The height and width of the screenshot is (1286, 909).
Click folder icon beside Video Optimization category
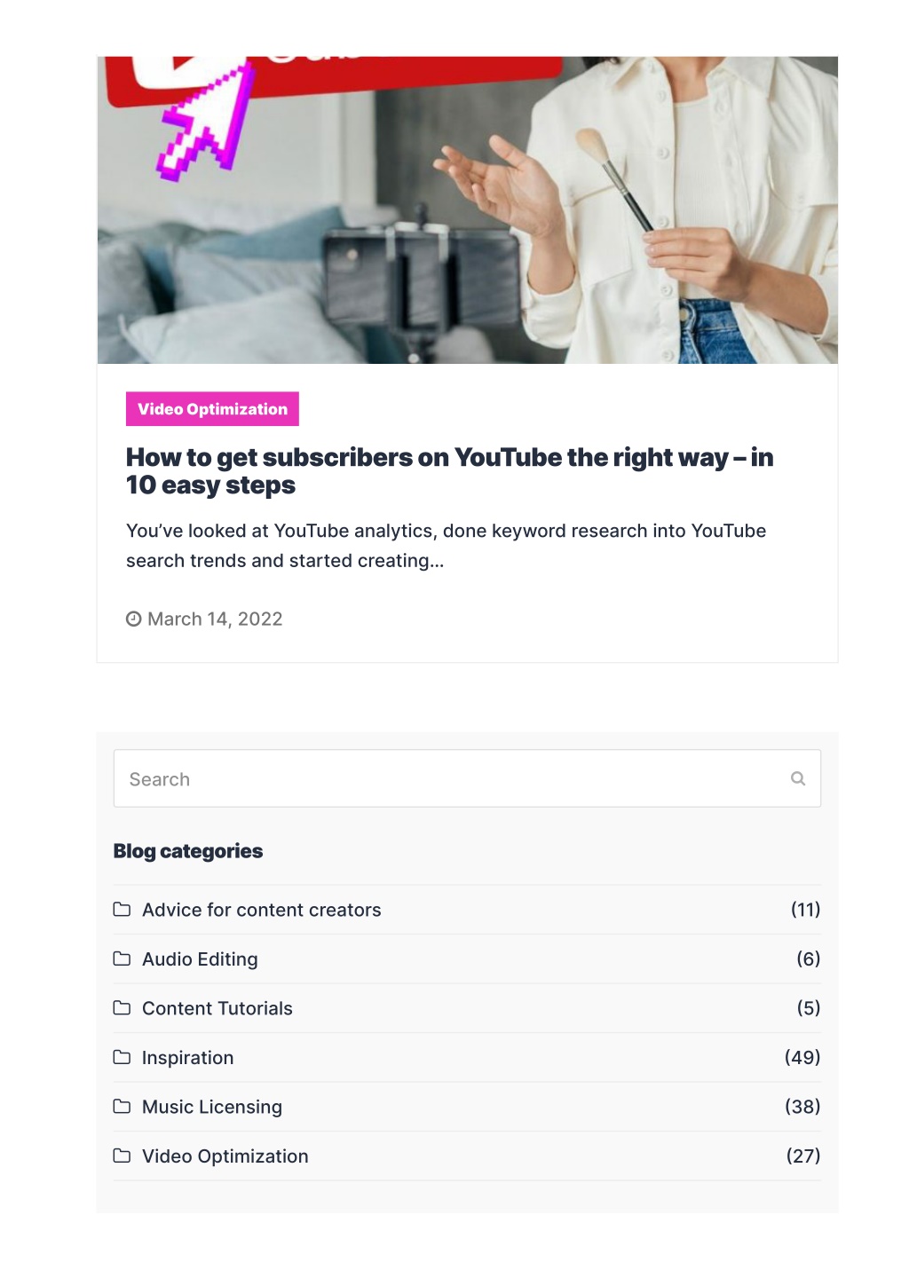(122, 1156)
